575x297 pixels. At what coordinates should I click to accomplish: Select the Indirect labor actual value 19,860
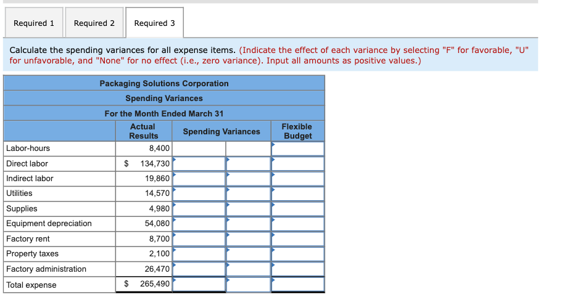click(x=157, y=179)
